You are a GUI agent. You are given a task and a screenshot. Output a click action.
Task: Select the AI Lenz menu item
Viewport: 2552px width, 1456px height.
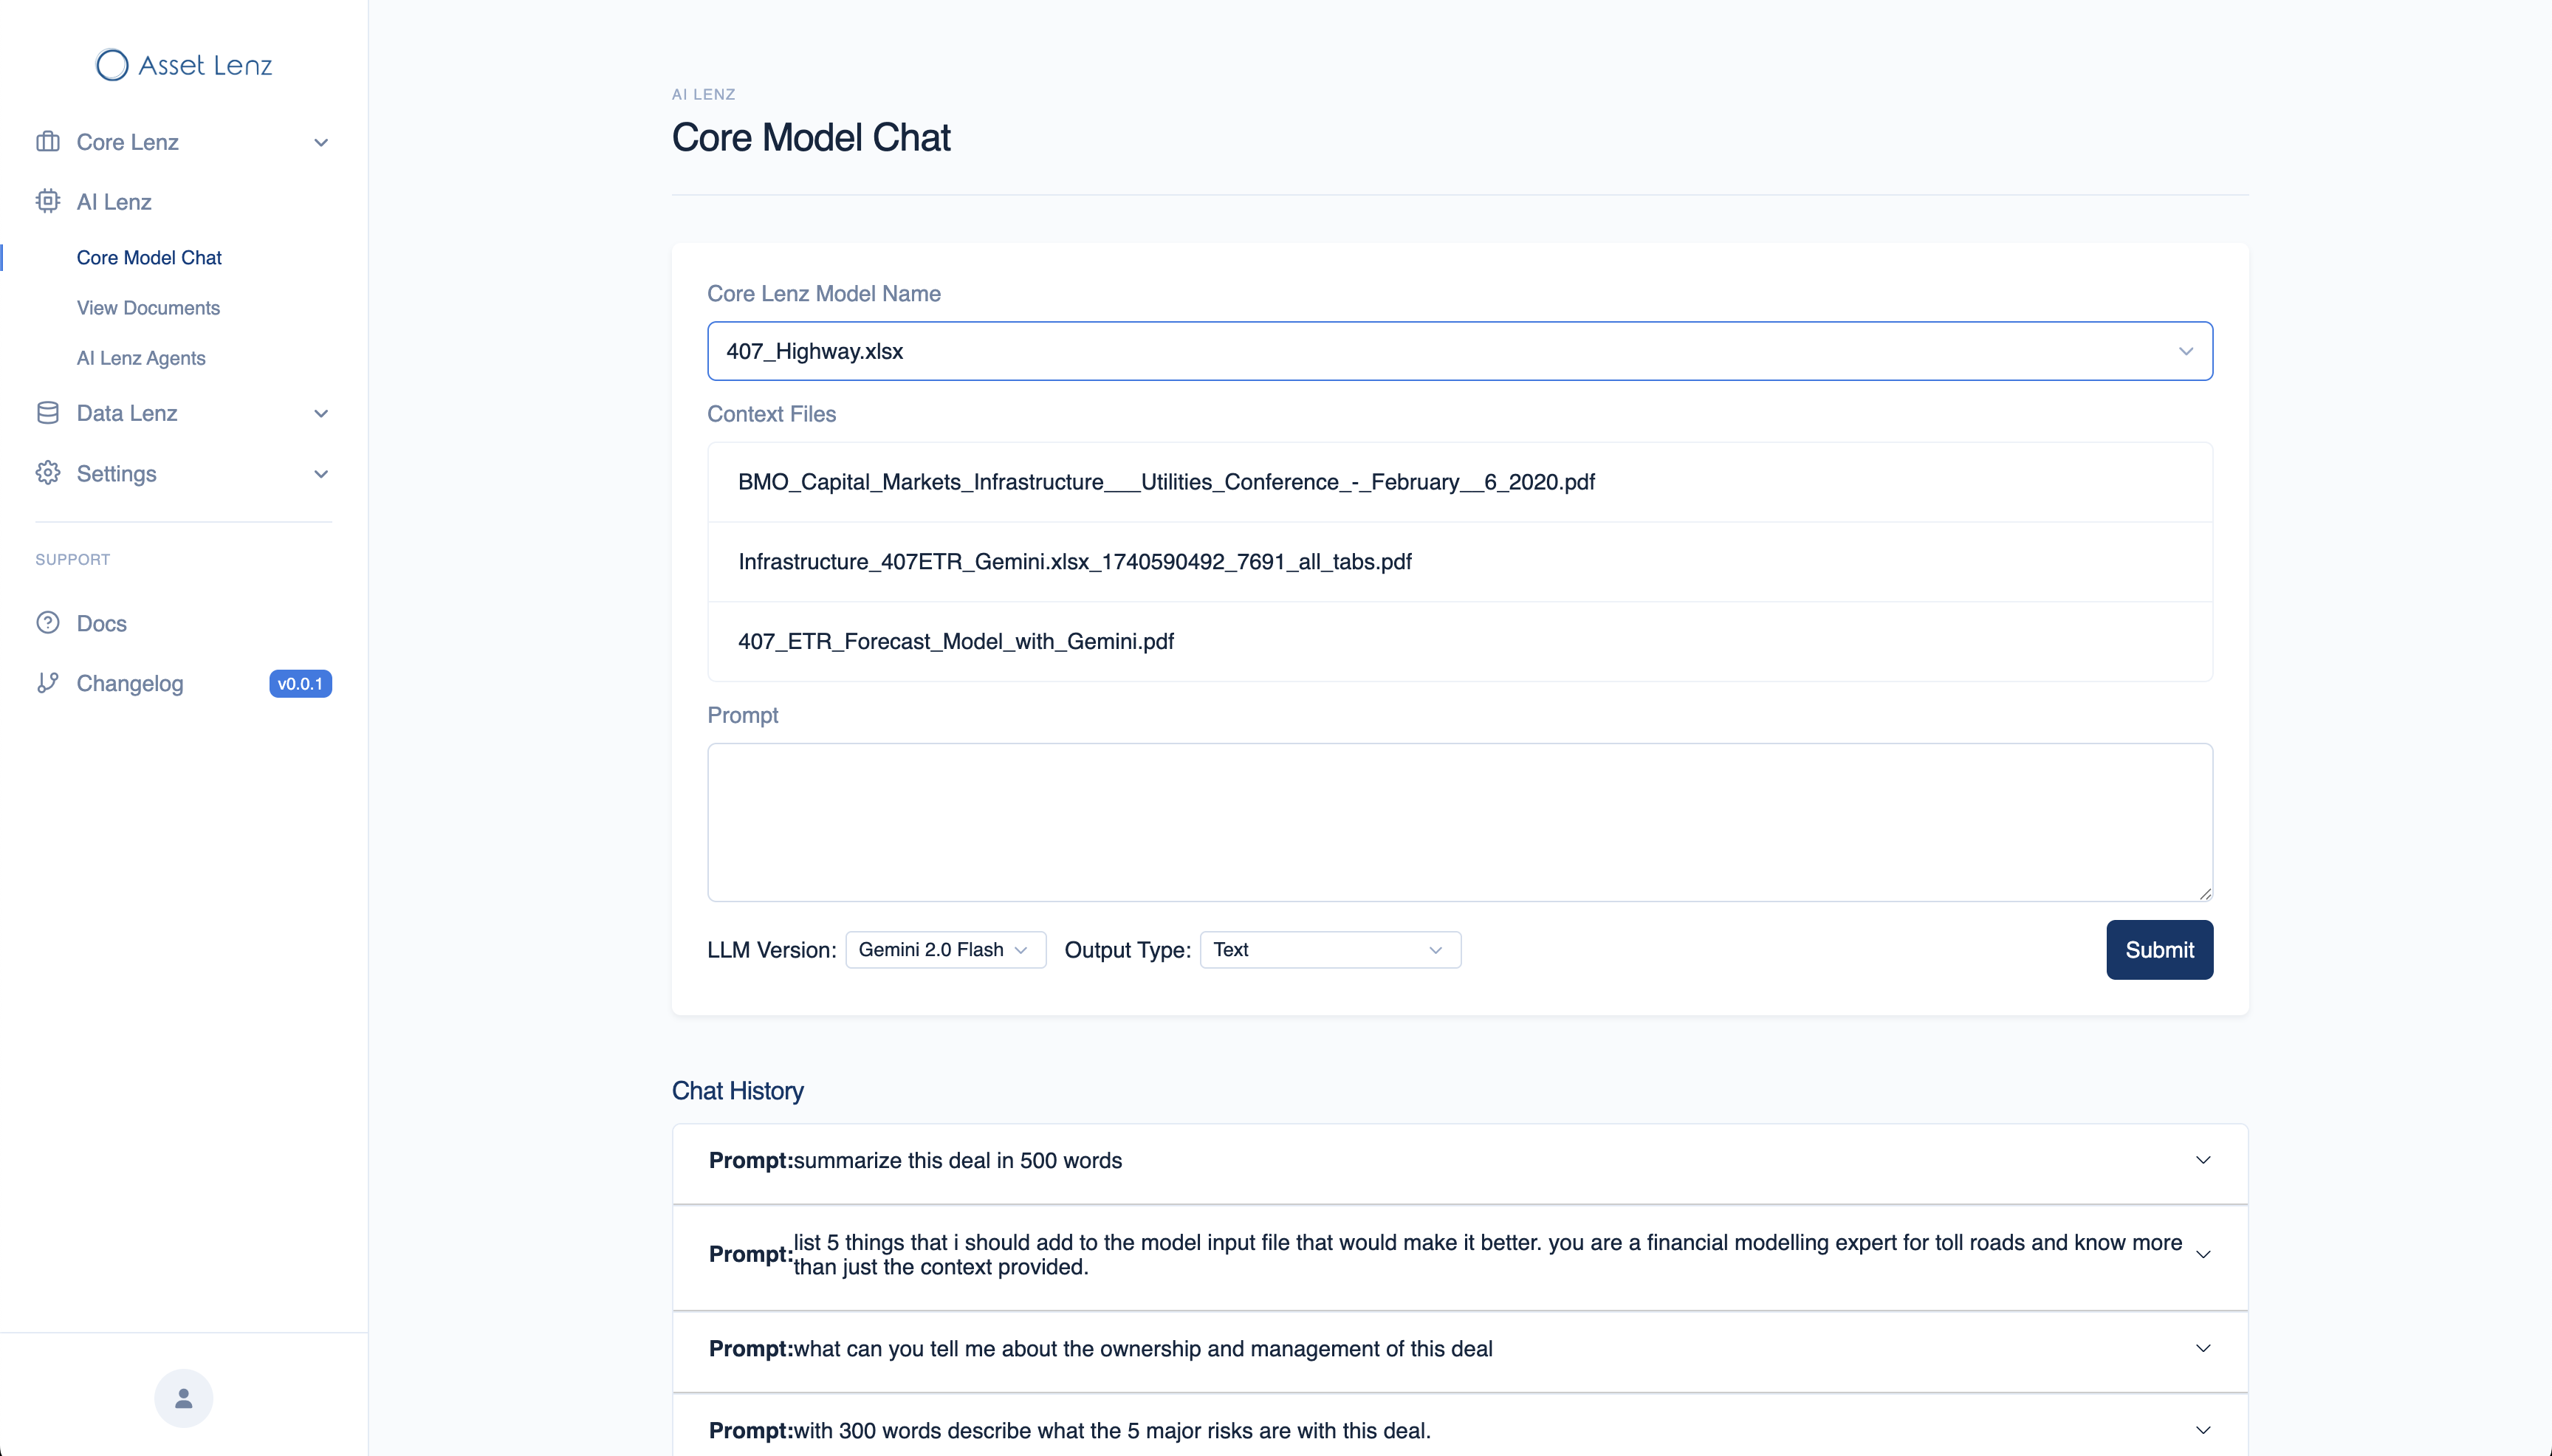click(114, 201)
